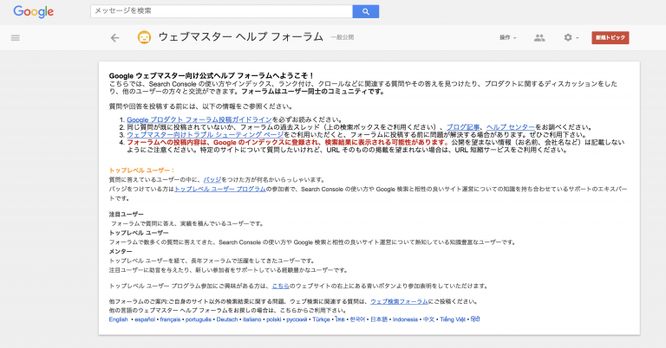This screenshot has height=348, width=666.
Task: Click the red 新規トピック button
Action: [x=610, y=38]
